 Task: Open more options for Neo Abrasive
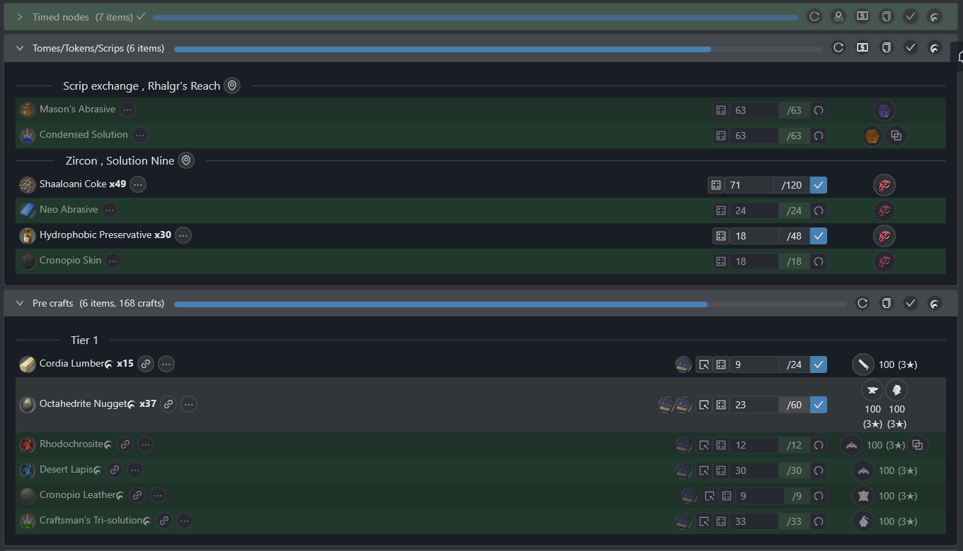(x=110, y=210)
